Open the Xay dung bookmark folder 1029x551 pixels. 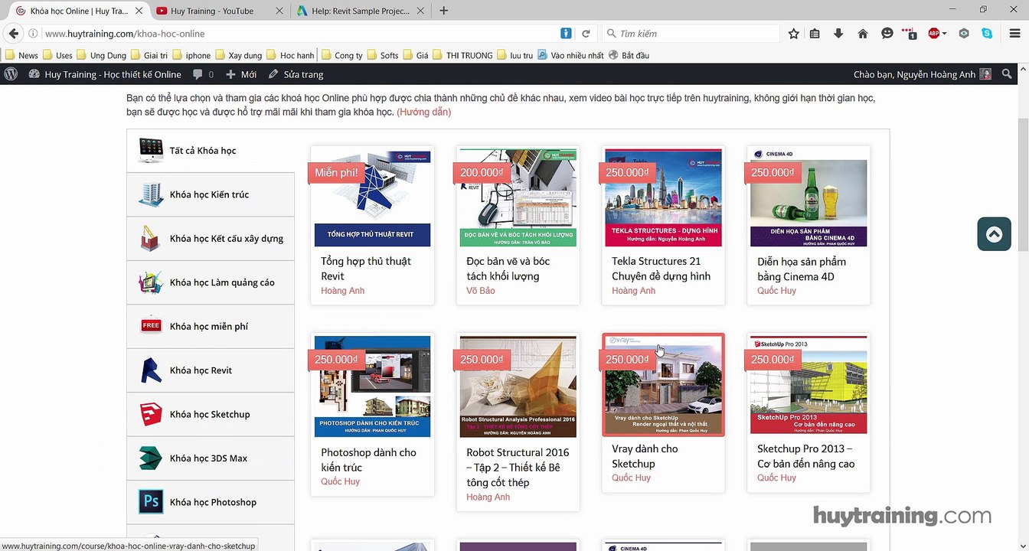pyautogui.click(x=238, y=55)
